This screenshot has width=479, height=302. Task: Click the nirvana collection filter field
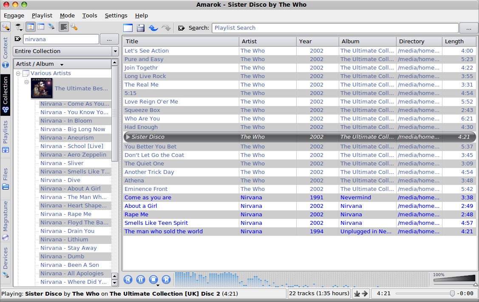click(61, 39)
